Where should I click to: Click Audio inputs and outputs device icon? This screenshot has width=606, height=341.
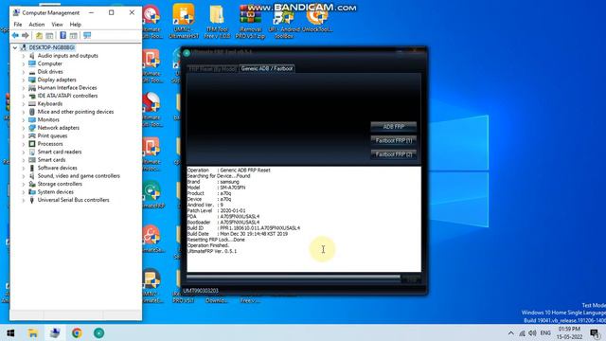pos(32,56)
